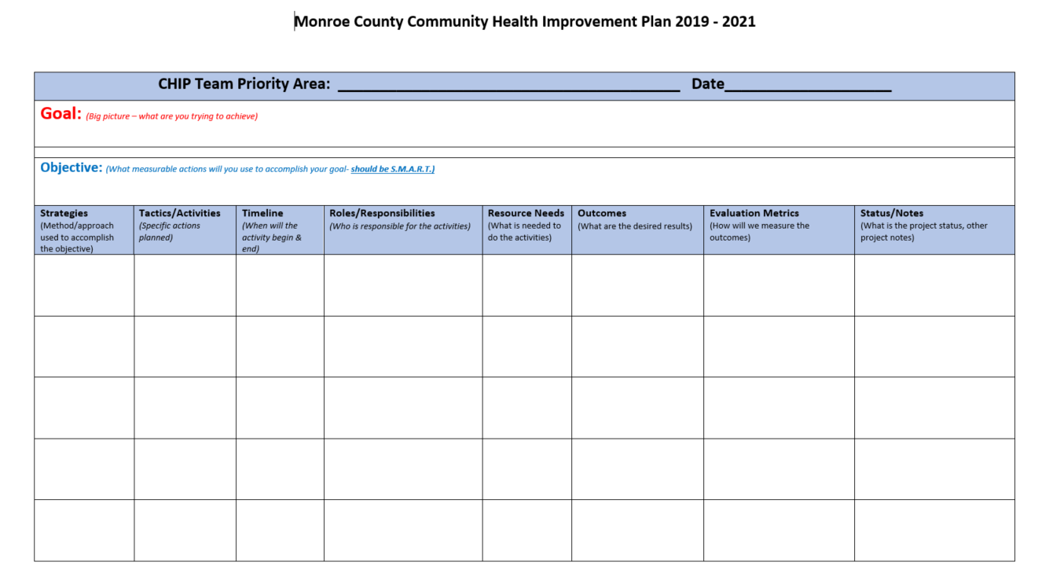Click the last-row cell under Strategies

click(84, 531)
